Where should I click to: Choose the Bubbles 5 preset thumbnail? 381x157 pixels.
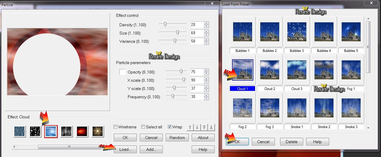pos(351,32)
